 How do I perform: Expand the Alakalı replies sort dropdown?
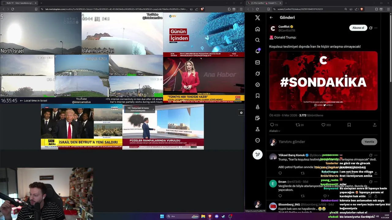pyautogui.click(x=275, y=131)
